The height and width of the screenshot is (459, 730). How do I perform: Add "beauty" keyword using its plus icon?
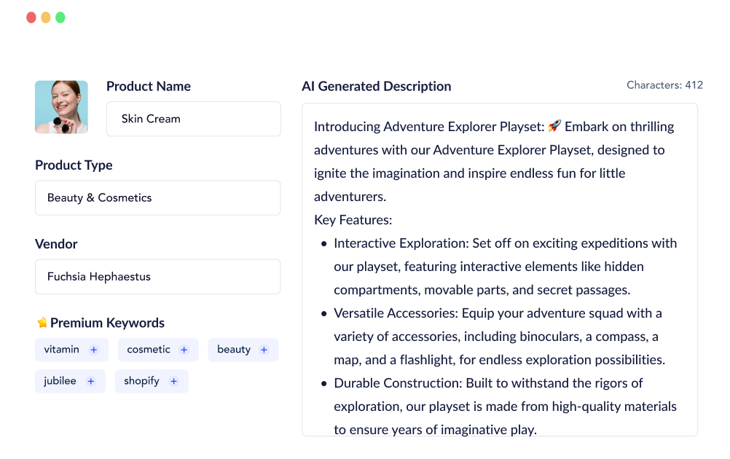pyautogui.click(x=263, y=350)
